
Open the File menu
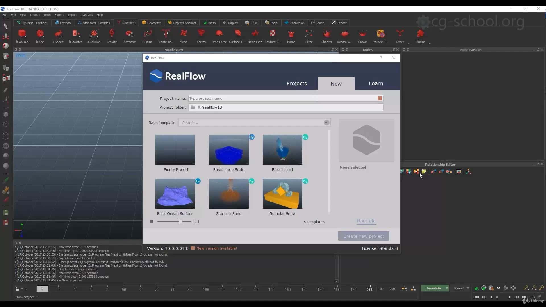[x=5, y=15]
